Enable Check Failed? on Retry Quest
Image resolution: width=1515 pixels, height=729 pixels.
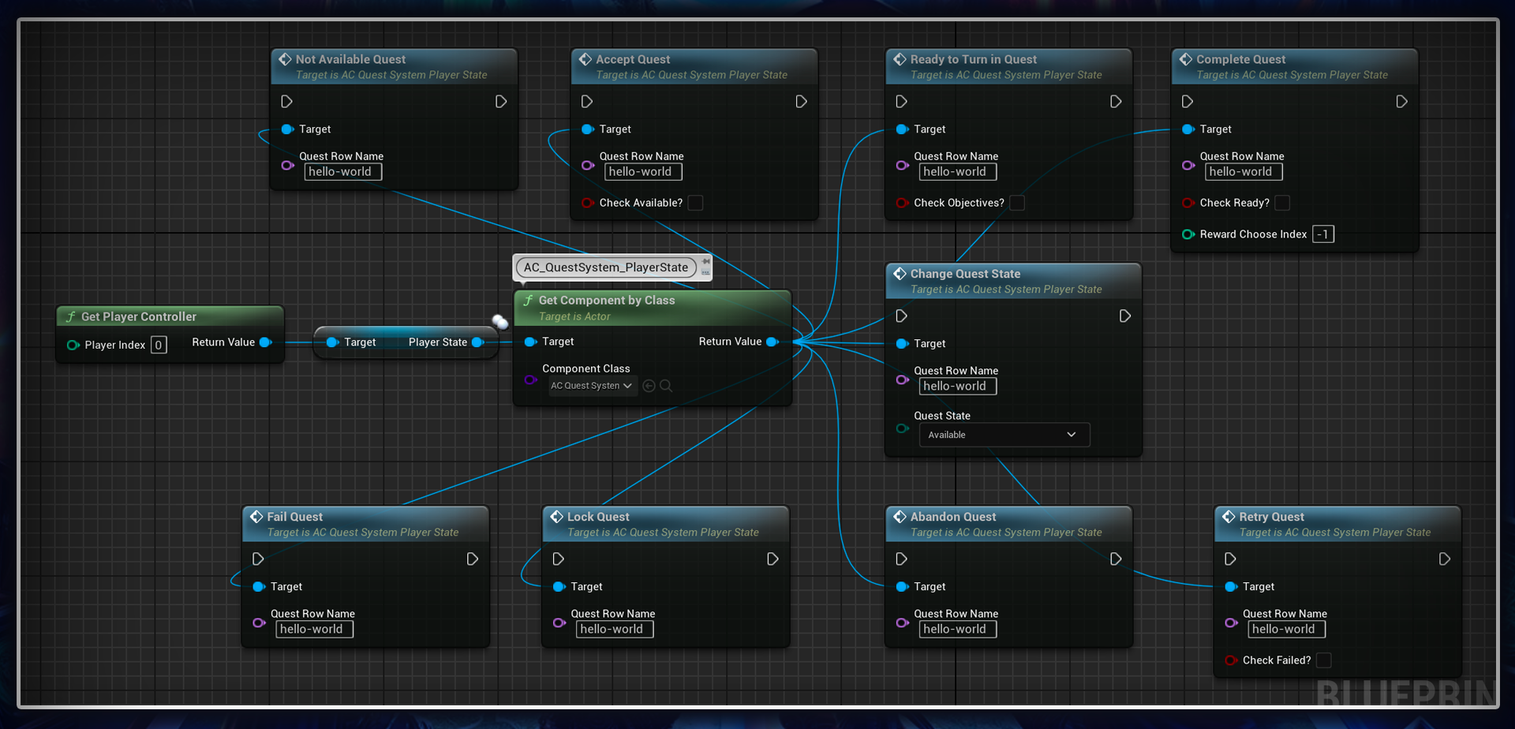coord(1324,660)
